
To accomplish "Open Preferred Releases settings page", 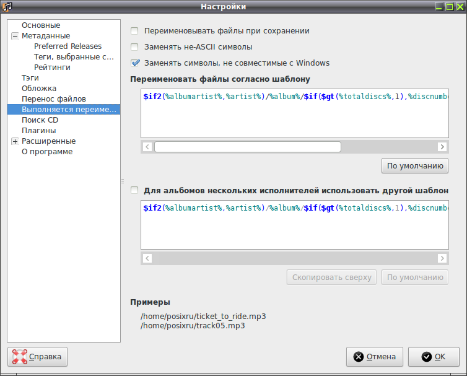I will [68, 46].
